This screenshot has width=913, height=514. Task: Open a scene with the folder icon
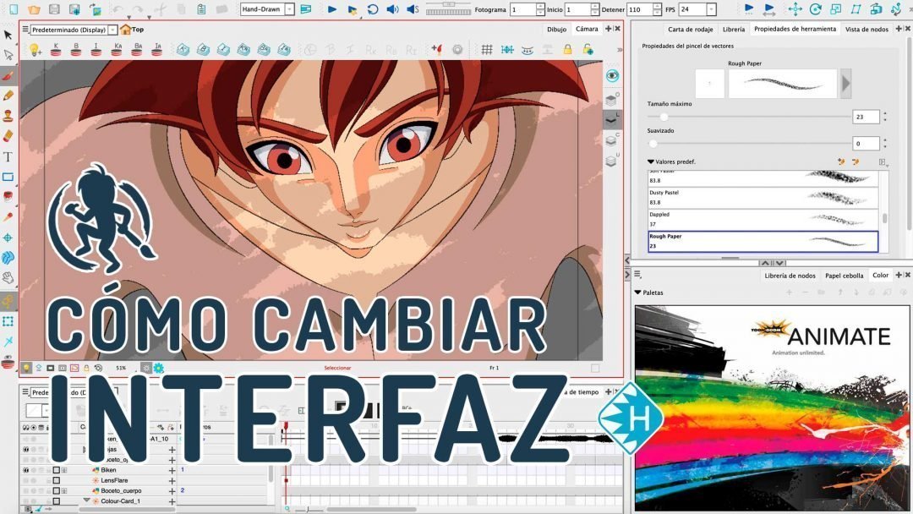pyautogui.click(x=34, y=8)
